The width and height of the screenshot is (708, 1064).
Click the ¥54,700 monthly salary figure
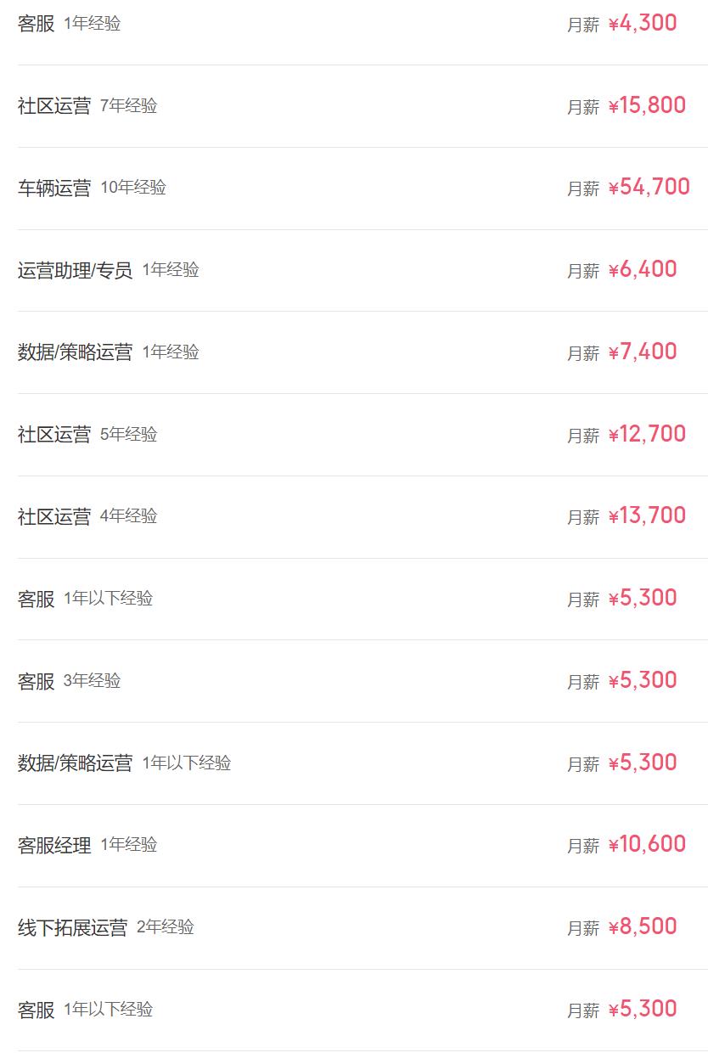tap(649, 188)
